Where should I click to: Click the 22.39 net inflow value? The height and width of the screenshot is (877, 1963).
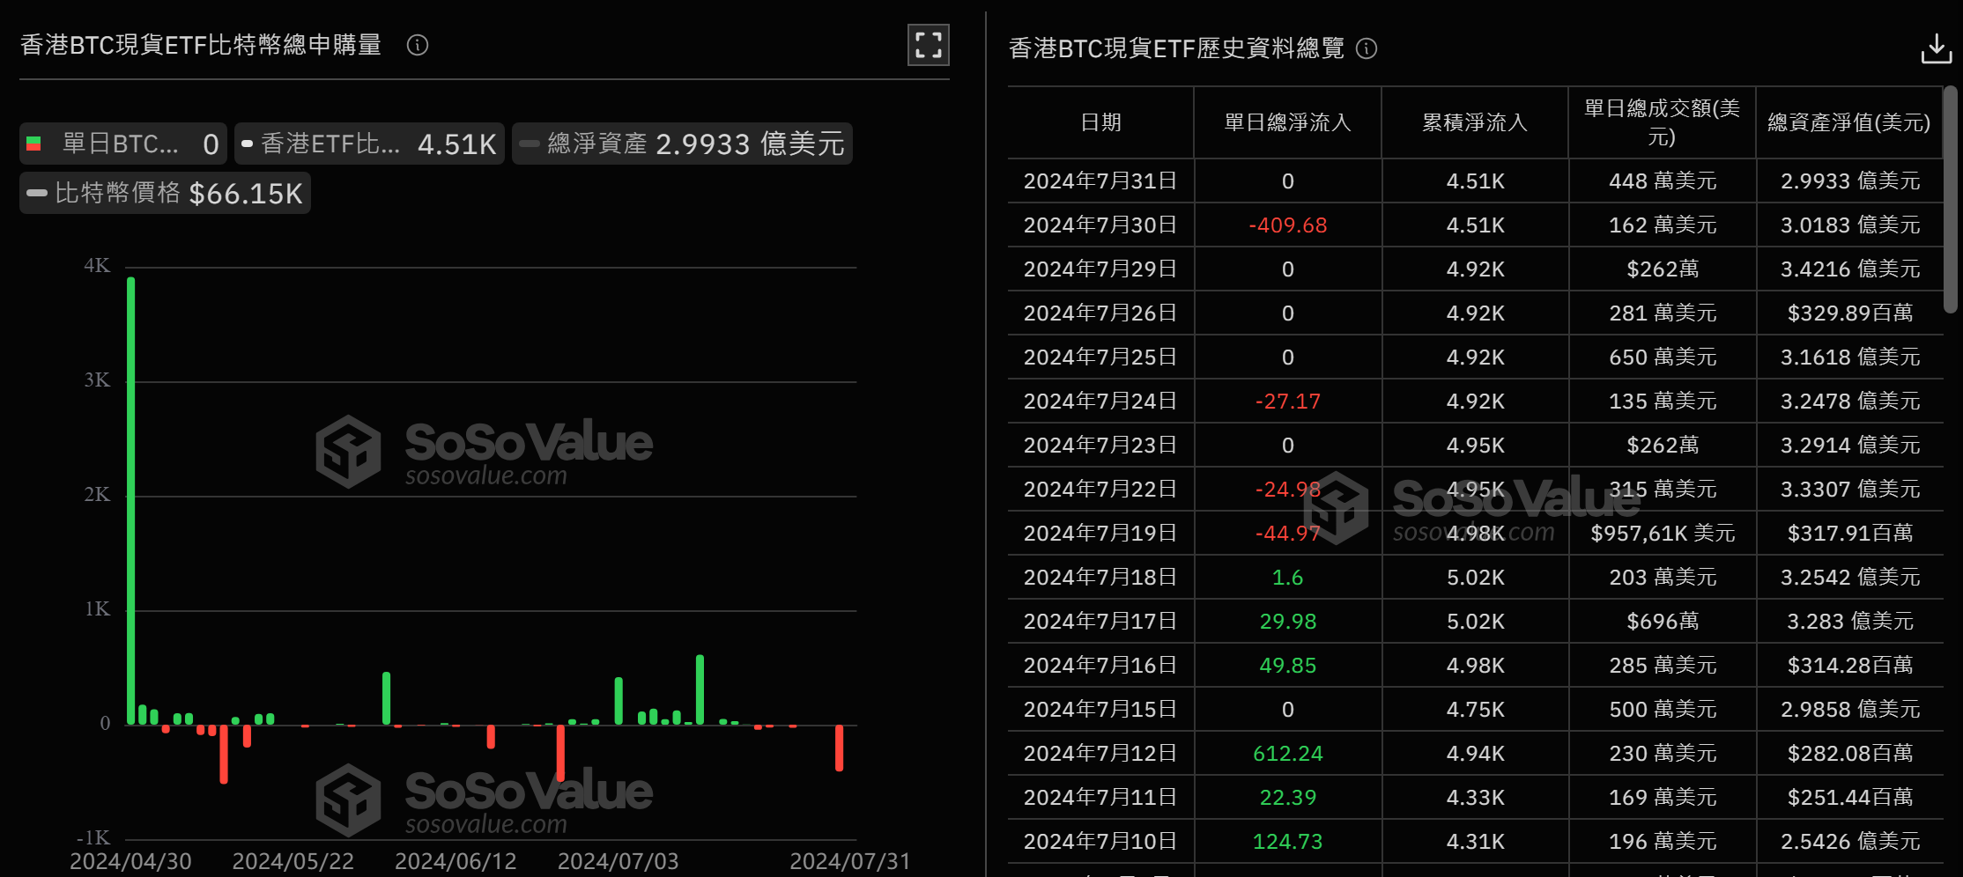[x=1287, y=797]
